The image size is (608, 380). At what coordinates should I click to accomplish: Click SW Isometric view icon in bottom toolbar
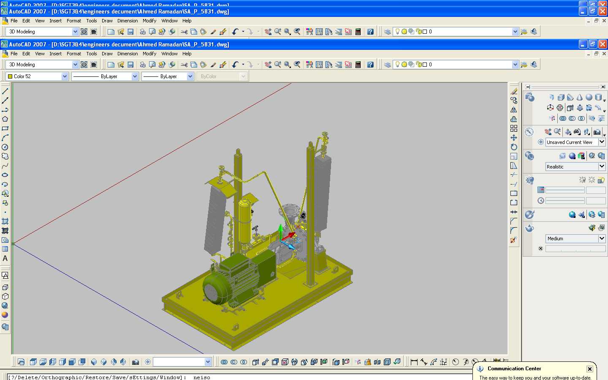pos(94,362)
